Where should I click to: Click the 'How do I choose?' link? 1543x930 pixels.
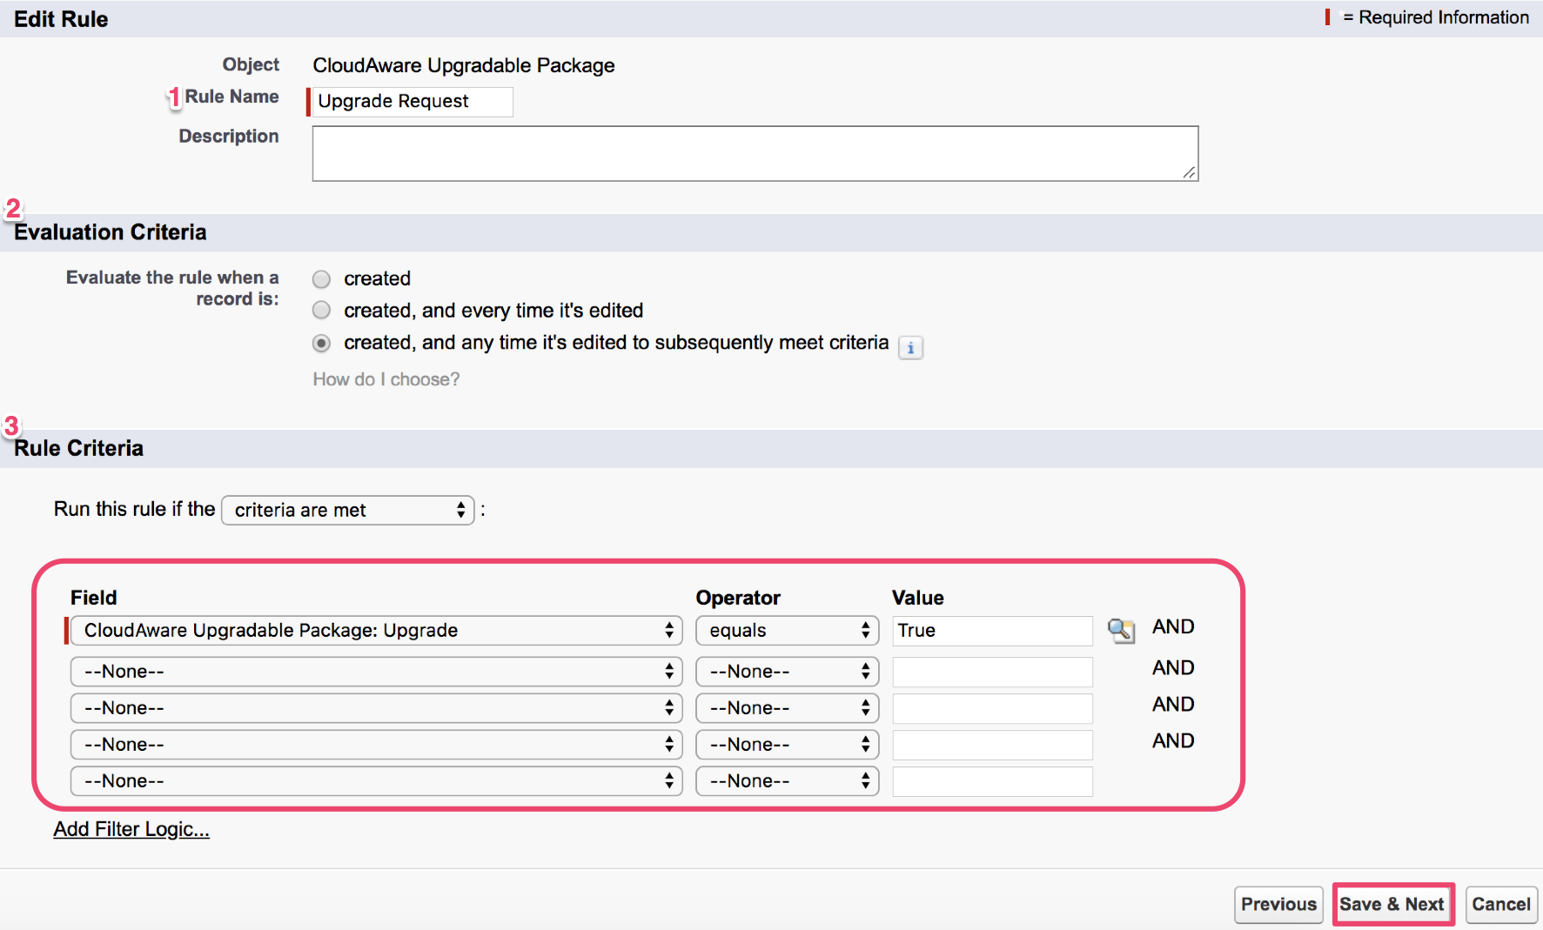pos(386,379)
